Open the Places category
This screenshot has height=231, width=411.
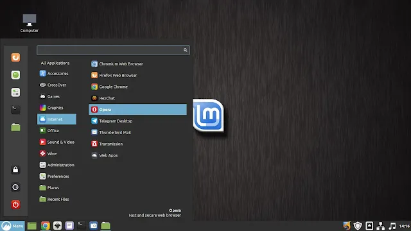click(57, 188)
